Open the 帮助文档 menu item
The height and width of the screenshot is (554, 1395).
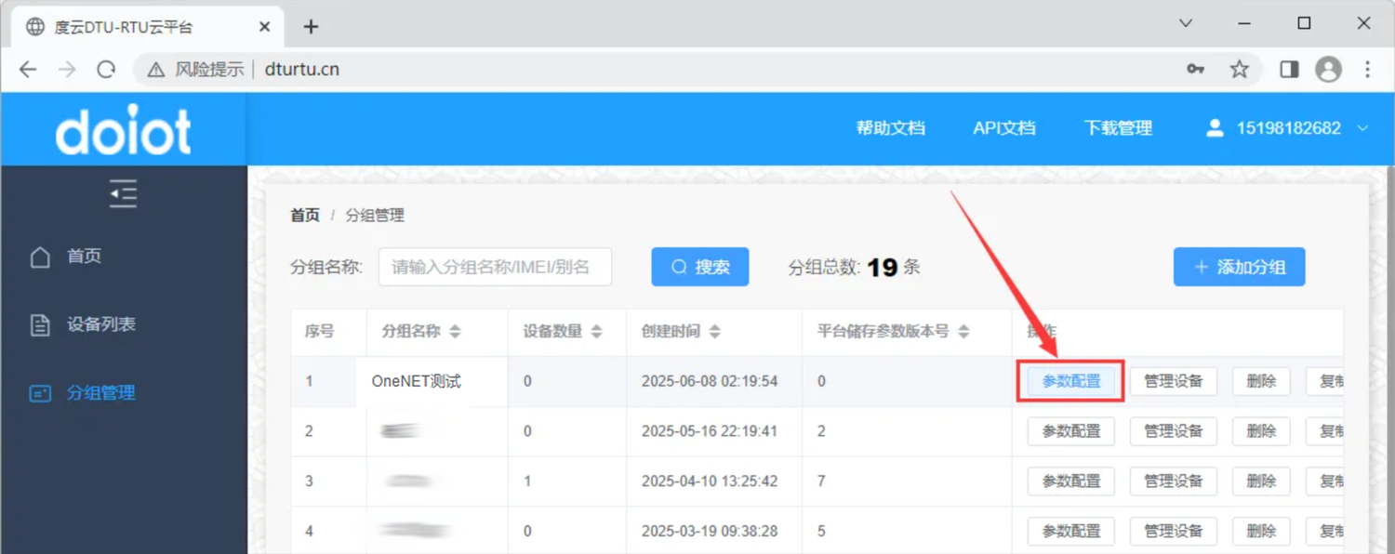click(890, 127)
